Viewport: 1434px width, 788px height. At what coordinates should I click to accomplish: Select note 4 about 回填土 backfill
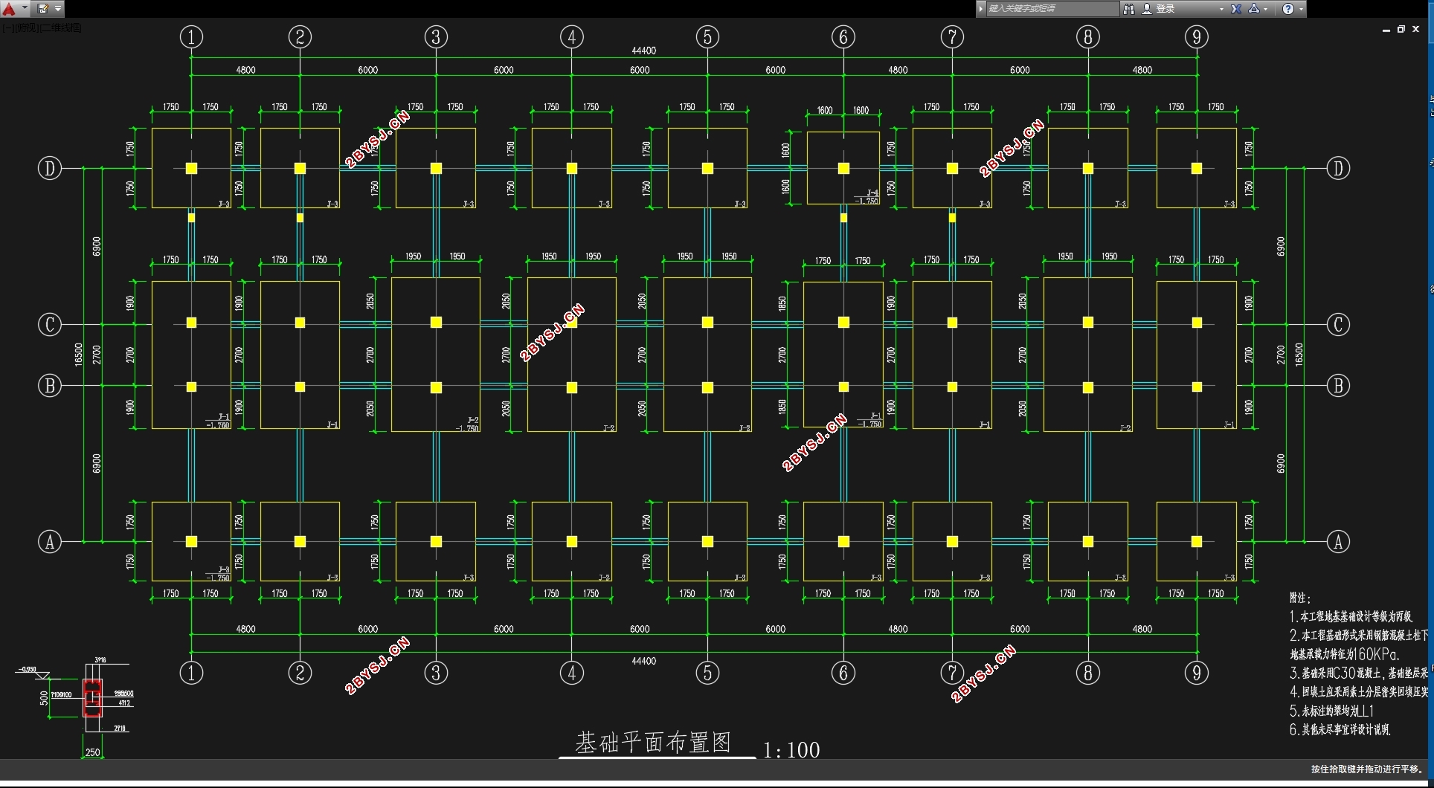point(1359,692)
